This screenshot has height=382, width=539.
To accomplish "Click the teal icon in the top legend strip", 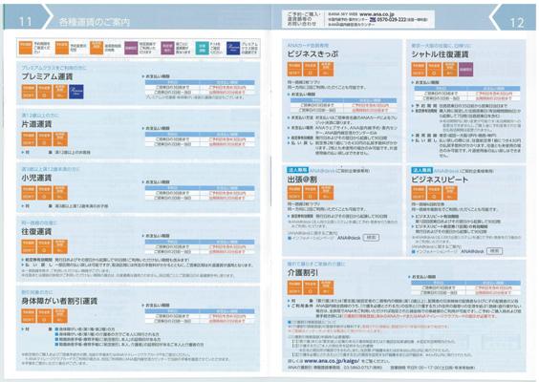I will click(203, 48).
